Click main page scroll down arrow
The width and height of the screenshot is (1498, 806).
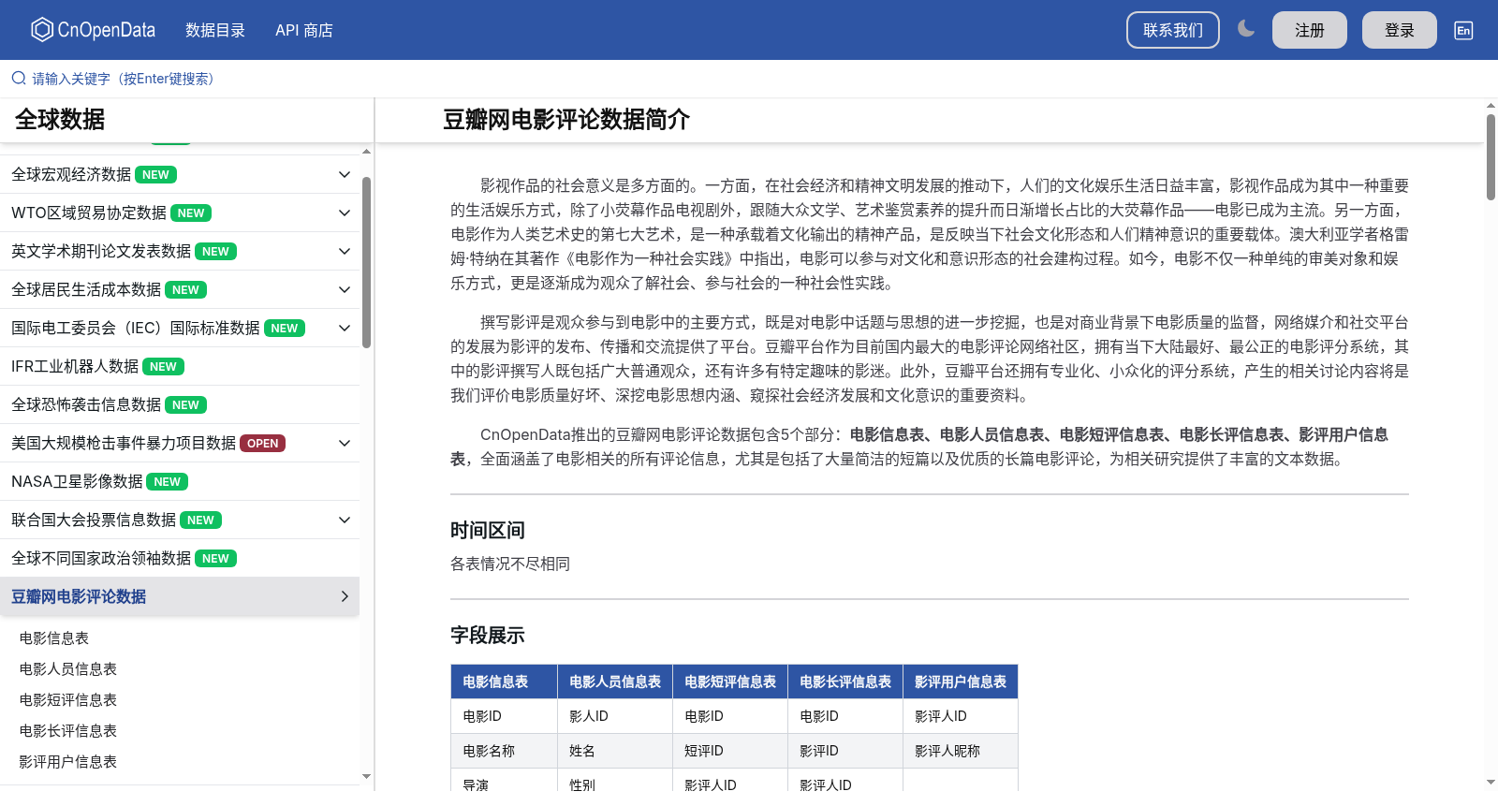click(1491, 782)
